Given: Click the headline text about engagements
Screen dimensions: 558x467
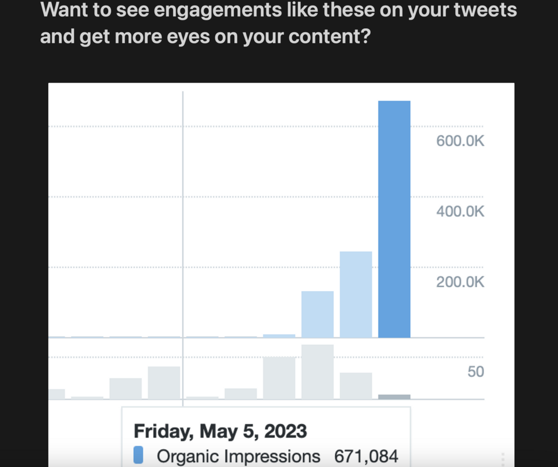Looking at the screenshot, I should [x=278, y=23].
